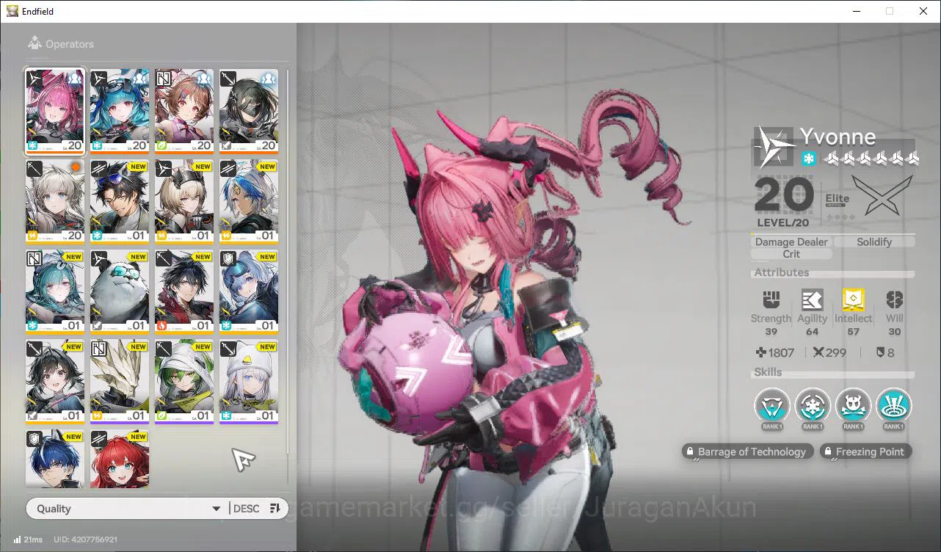This screenshot has height=552, width=941.
Task: Select the dark-blue-haired operator card
Action: pos(55,459)
